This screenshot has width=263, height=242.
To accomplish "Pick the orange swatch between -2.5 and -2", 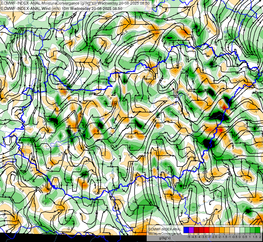I will 217,230.
